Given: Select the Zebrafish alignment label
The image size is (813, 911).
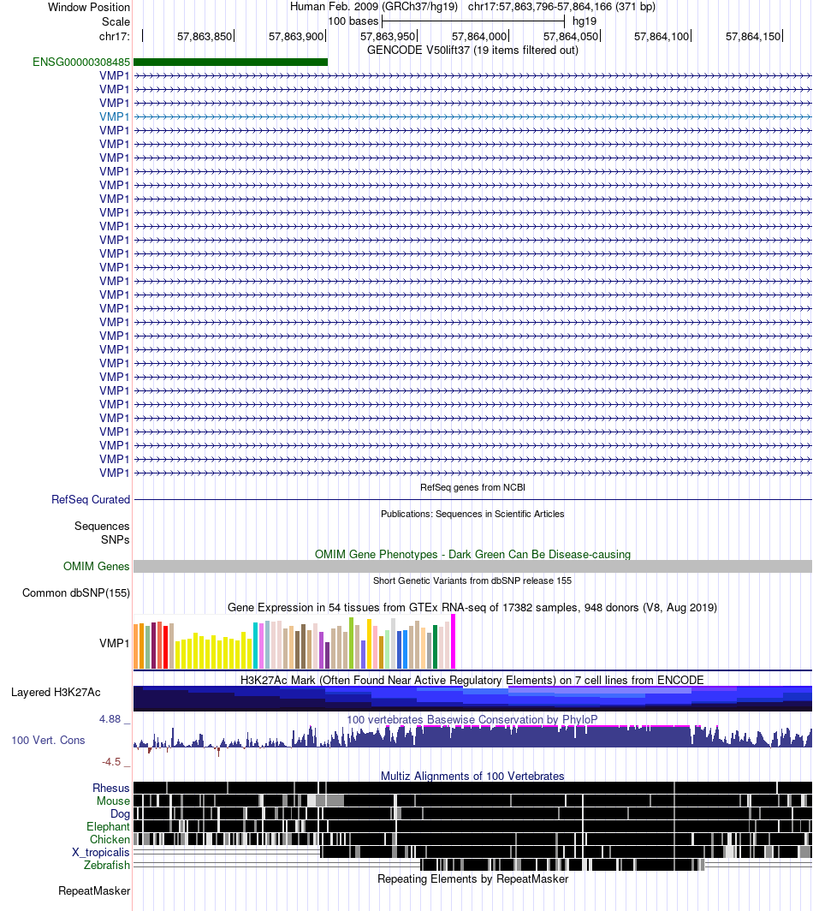Looking at the screenshot, I should (107, 865).
